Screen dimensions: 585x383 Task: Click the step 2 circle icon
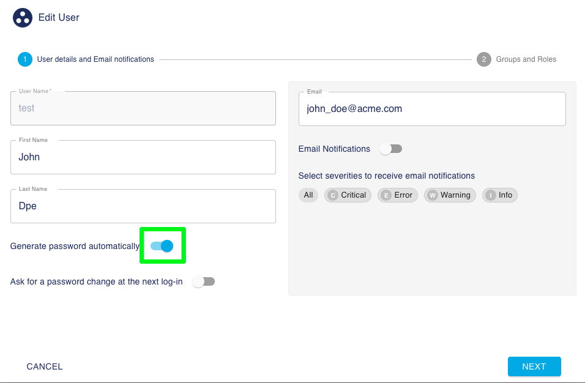(x=483, y=59)
